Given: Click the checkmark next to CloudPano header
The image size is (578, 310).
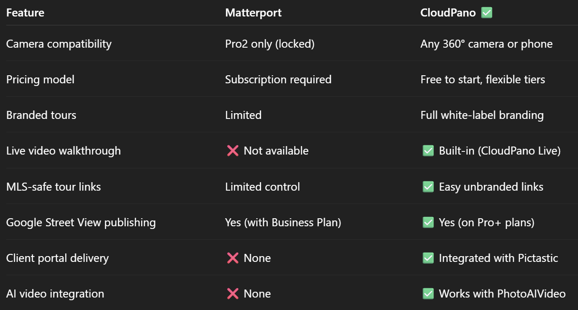Looking at the screenshot, I should point(487,12).
